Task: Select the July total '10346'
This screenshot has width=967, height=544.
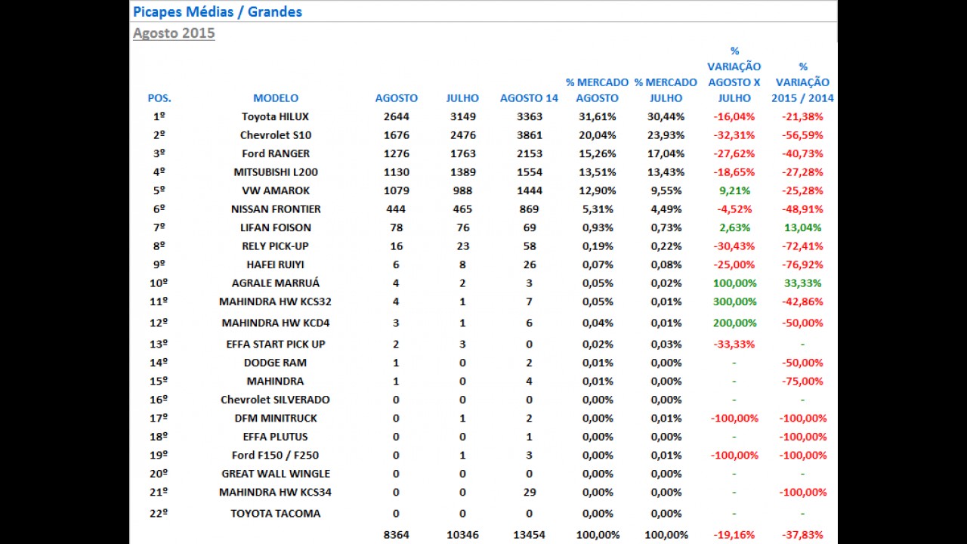Action: [462, 534]
